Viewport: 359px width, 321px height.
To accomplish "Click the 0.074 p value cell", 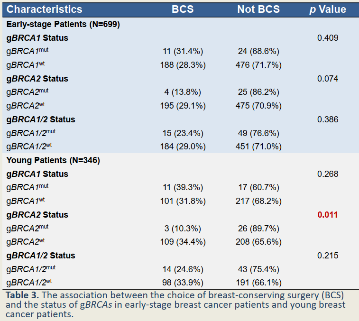I will pyautogui.click(x=328, y=79).
